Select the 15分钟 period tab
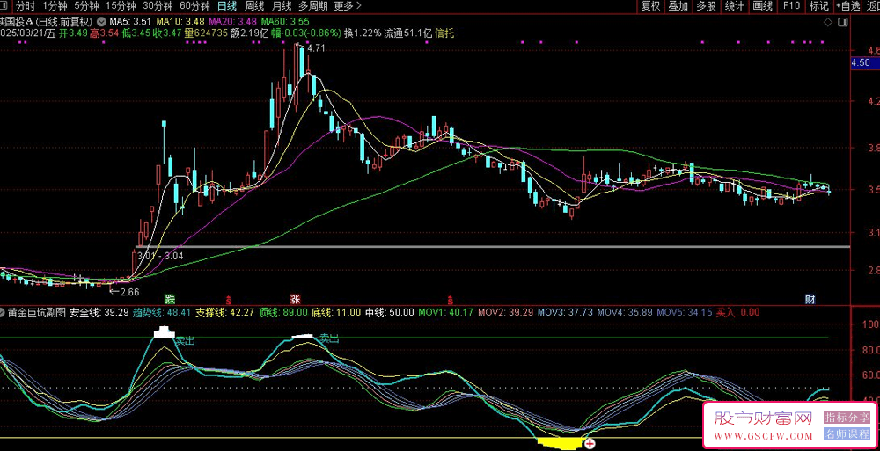The width and height of the screenshot is (880, 451). (121, 6)
